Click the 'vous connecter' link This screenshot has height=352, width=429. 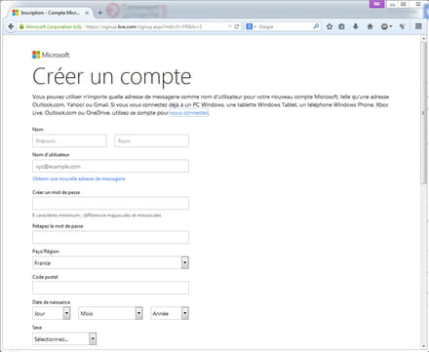click(189, 113)
